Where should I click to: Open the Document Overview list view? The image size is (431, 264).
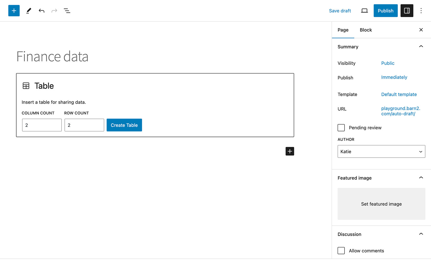click(x=67, y=11)
